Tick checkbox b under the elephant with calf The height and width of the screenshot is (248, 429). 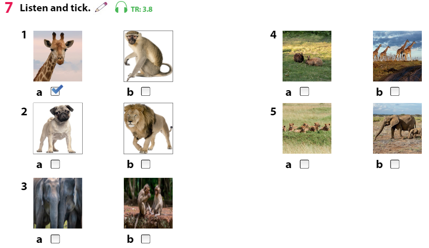(395, 164)
